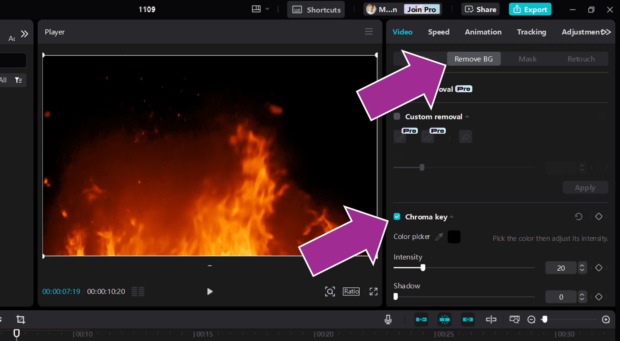
Task: Edit the Intensity value field
Action: coord(561,268)
